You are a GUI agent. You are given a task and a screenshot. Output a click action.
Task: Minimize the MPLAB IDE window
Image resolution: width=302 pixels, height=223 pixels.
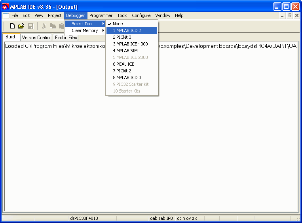(x=277, y=7)
